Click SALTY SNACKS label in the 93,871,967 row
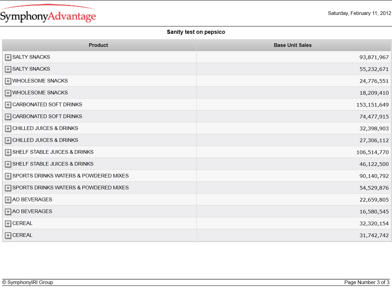392x288 pixels. click(x=31, y=57)
